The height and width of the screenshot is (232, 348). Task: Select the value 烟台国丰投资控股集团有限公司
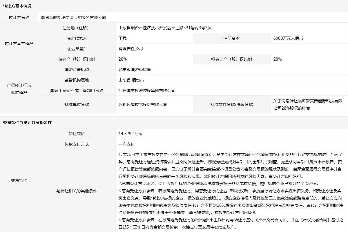click(147, 90)
